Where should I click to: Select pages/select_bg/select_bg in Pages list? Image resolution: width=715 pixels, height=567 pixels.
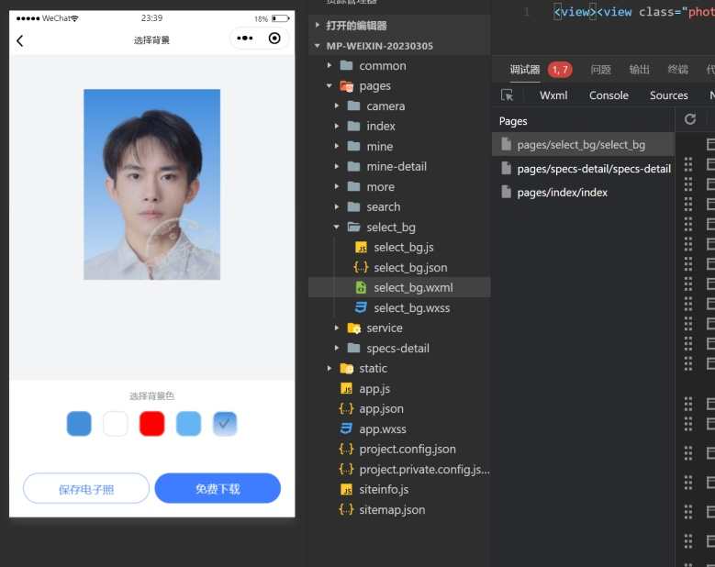[583, 144]
